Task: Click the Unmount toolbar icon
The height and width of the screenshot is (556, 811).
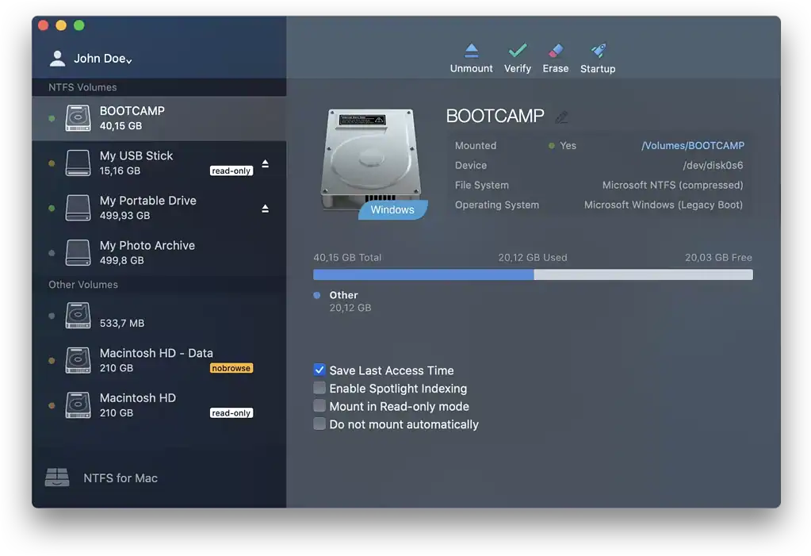Action: pos(471,52)
